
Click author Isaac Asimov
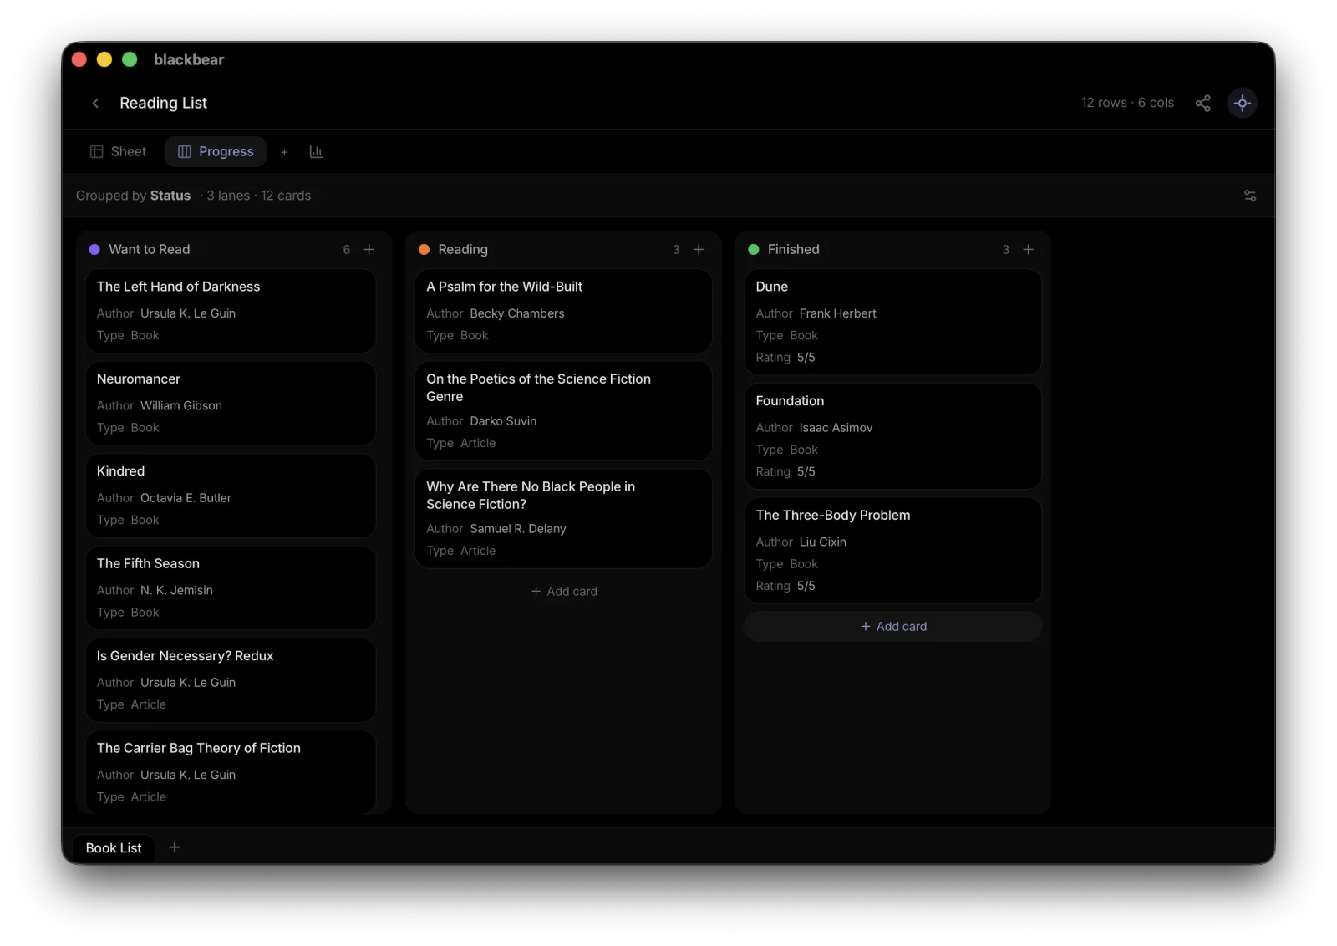click(836, 428)
